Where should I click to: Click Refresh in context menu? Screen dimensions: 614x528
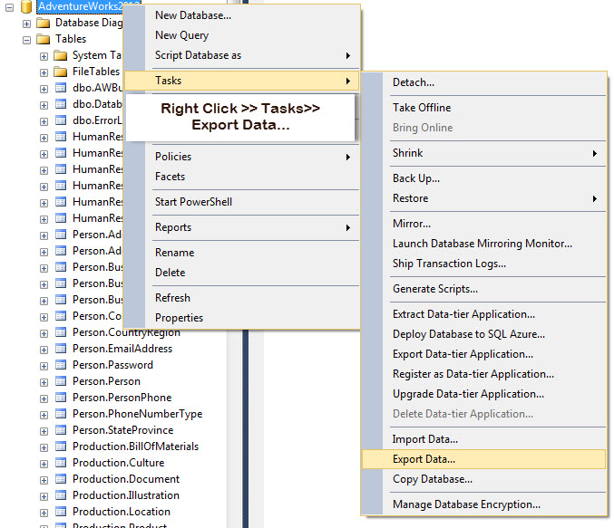(x=241, y=298)
